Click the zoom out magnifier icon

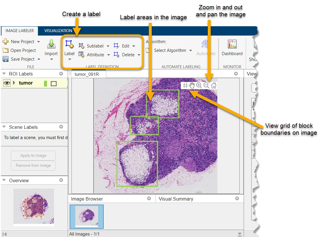pos(206,85)
